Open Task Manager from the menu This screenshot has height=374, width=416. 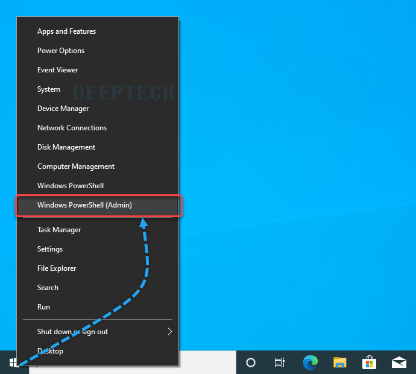pos(98,230)
